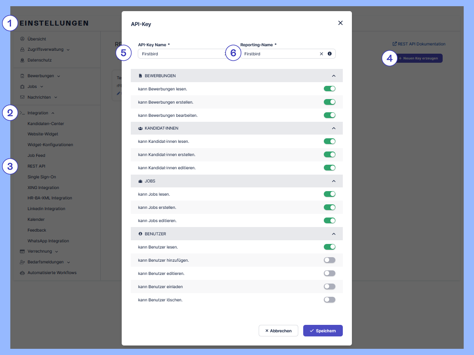474x355 pixels.
Task: Collapse the KANDIDAT·INNEN section chevron
Action: (334, 128)
